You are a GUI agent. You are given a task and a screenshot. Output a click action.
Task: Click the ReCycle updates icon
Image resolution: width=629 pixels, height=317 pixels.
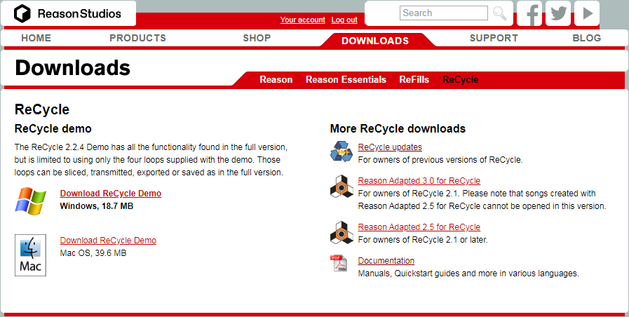coord(341,151)
